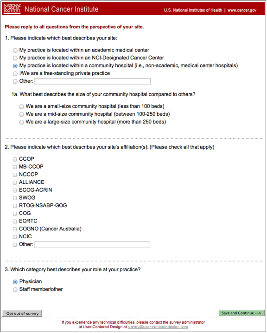Enable the ALLIANCE affiliation checkbox
Image resolution: width=267 pixels, height=333 pixels.
click(x=15, y=183)
